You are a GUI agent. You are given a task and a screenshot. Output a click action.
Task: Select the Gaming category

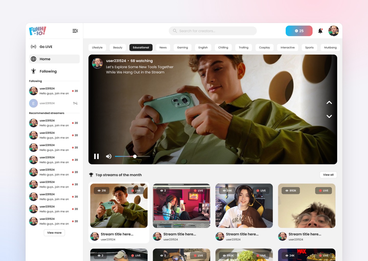click(x=182, y=47)
